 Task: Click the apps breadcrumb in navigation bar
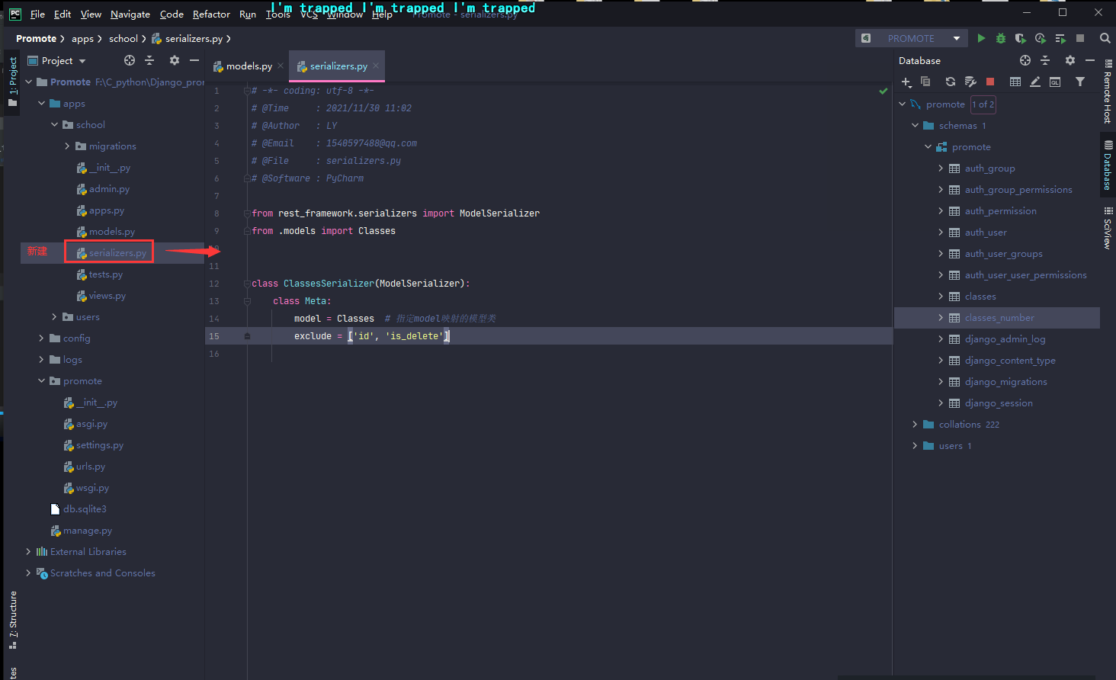[x=82, y=38]
